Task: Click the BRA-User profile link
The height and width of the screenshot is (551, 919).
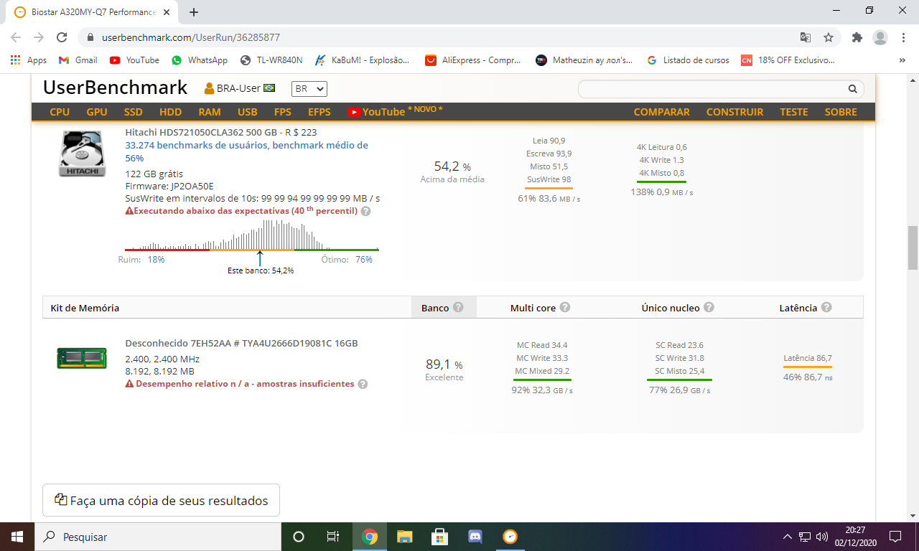Action: point(240,88)
